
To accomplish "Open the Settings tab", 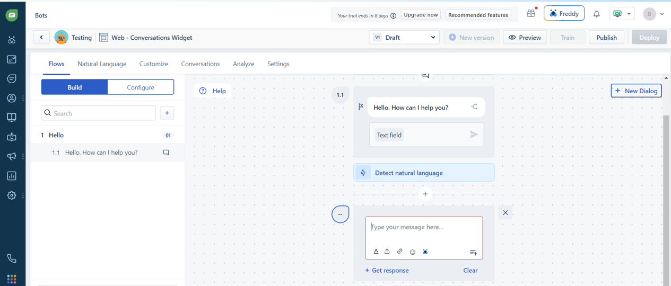I will point(278,64).
